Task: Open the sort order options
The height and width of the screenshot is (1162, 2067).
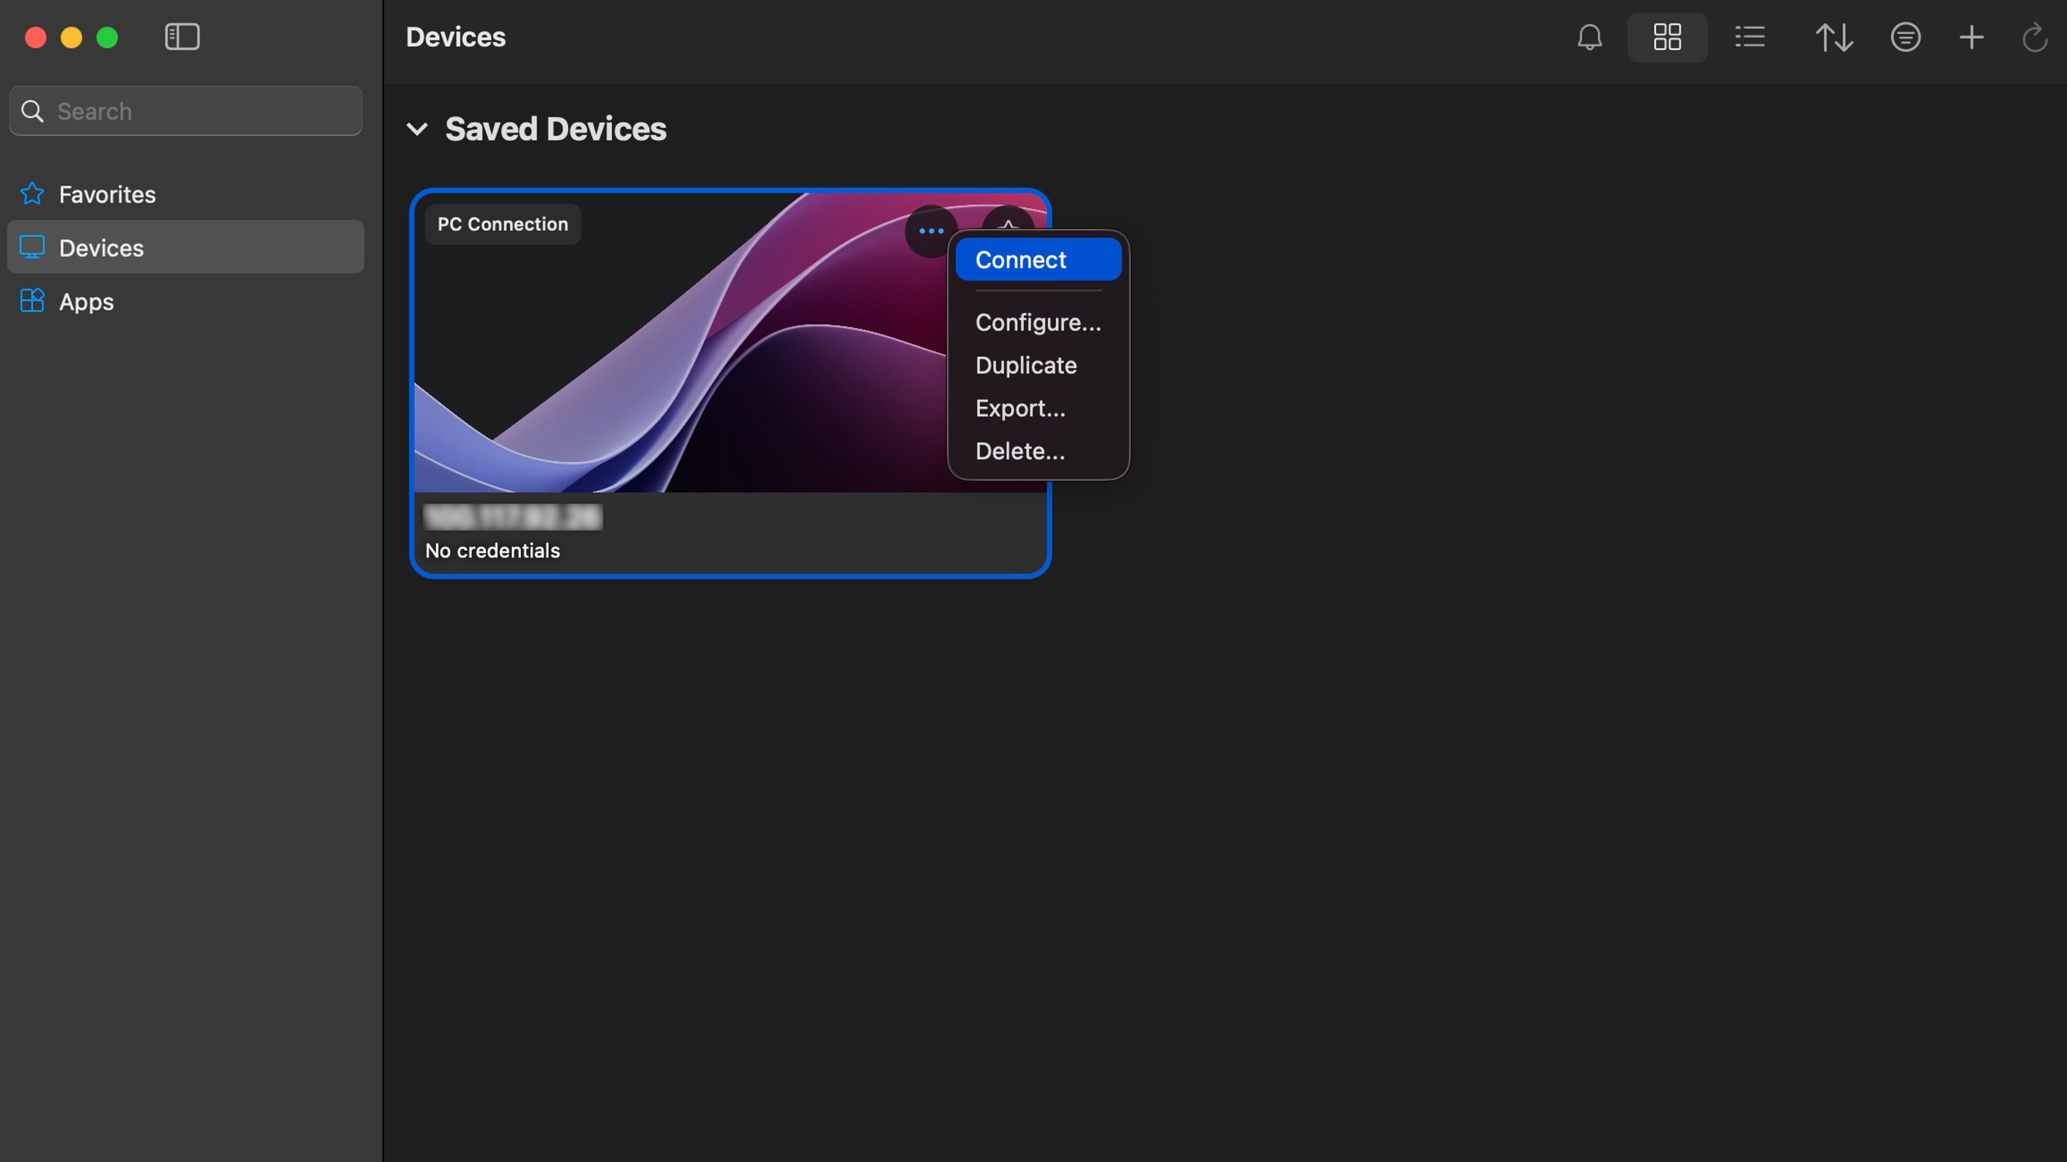Action: tap(1835, 37)
